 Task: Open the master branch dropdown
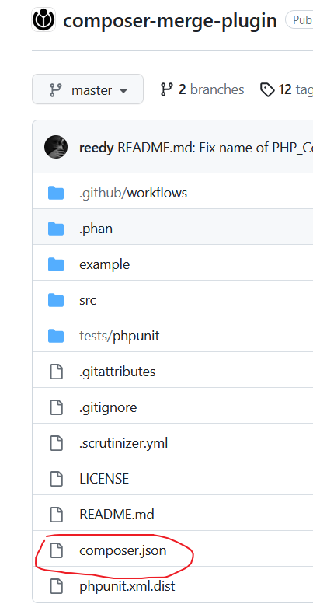tap(88, 89)
